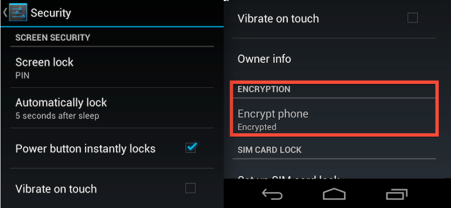Tap the SIM CARD LOCK section header

point(269,150)
